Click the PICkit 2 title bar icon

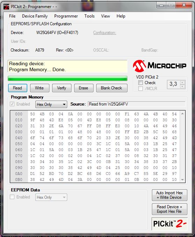click(6, 7)
